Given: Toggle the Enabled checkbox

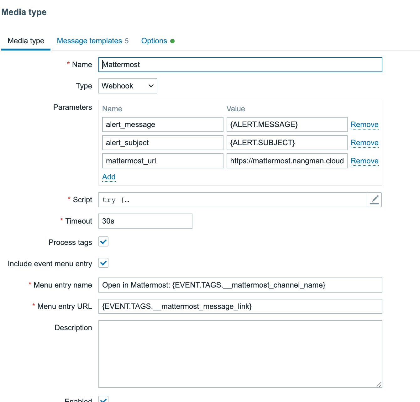Looking at the screenshot, I should click(x=103, y=399).
